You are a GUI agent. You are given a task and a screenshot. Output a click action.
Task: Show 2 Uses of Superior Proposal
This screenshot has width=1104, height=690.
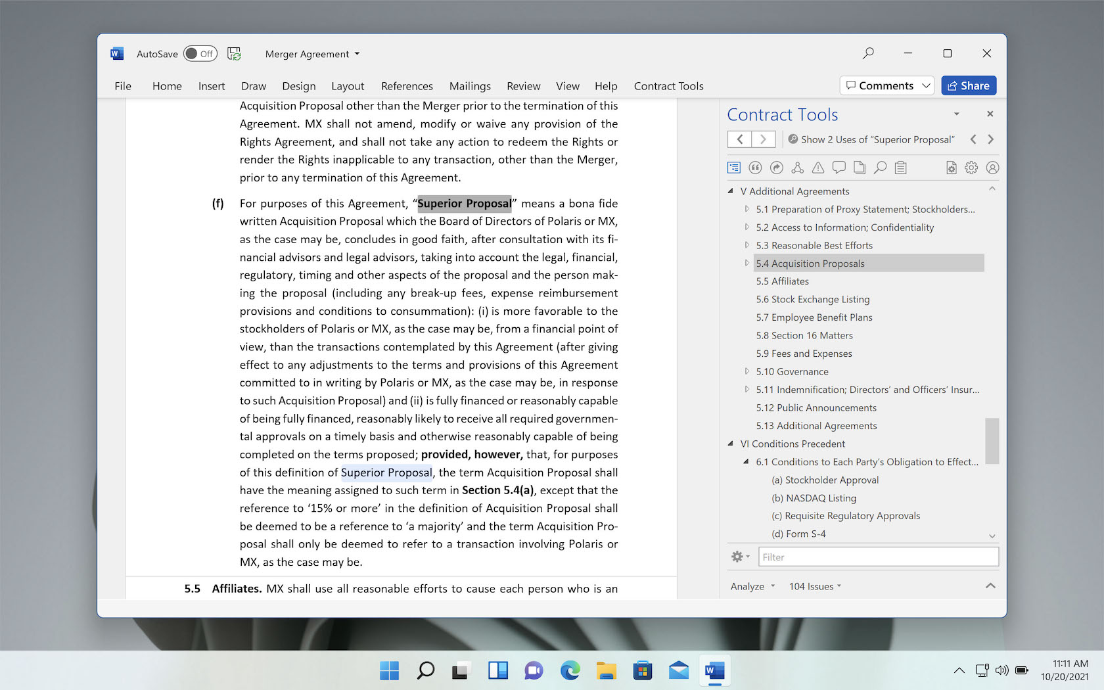871,139
